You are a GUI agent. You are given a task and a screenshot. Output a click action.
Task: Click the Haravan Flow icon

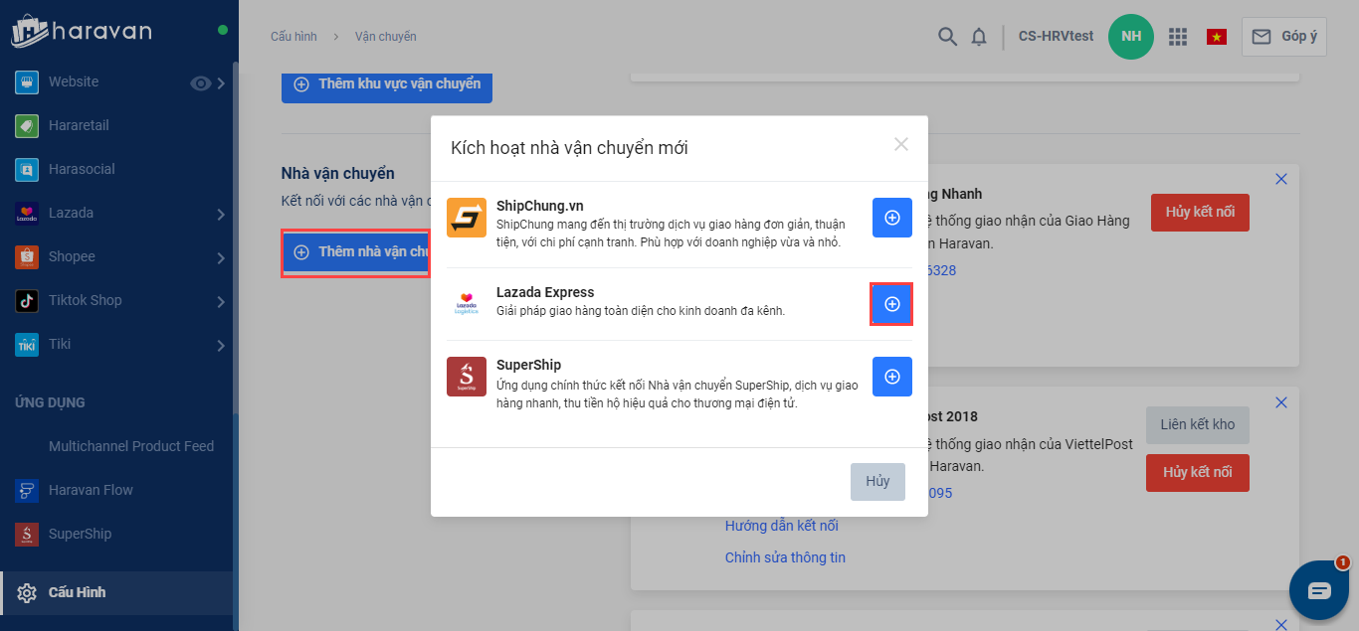[27, 491]
